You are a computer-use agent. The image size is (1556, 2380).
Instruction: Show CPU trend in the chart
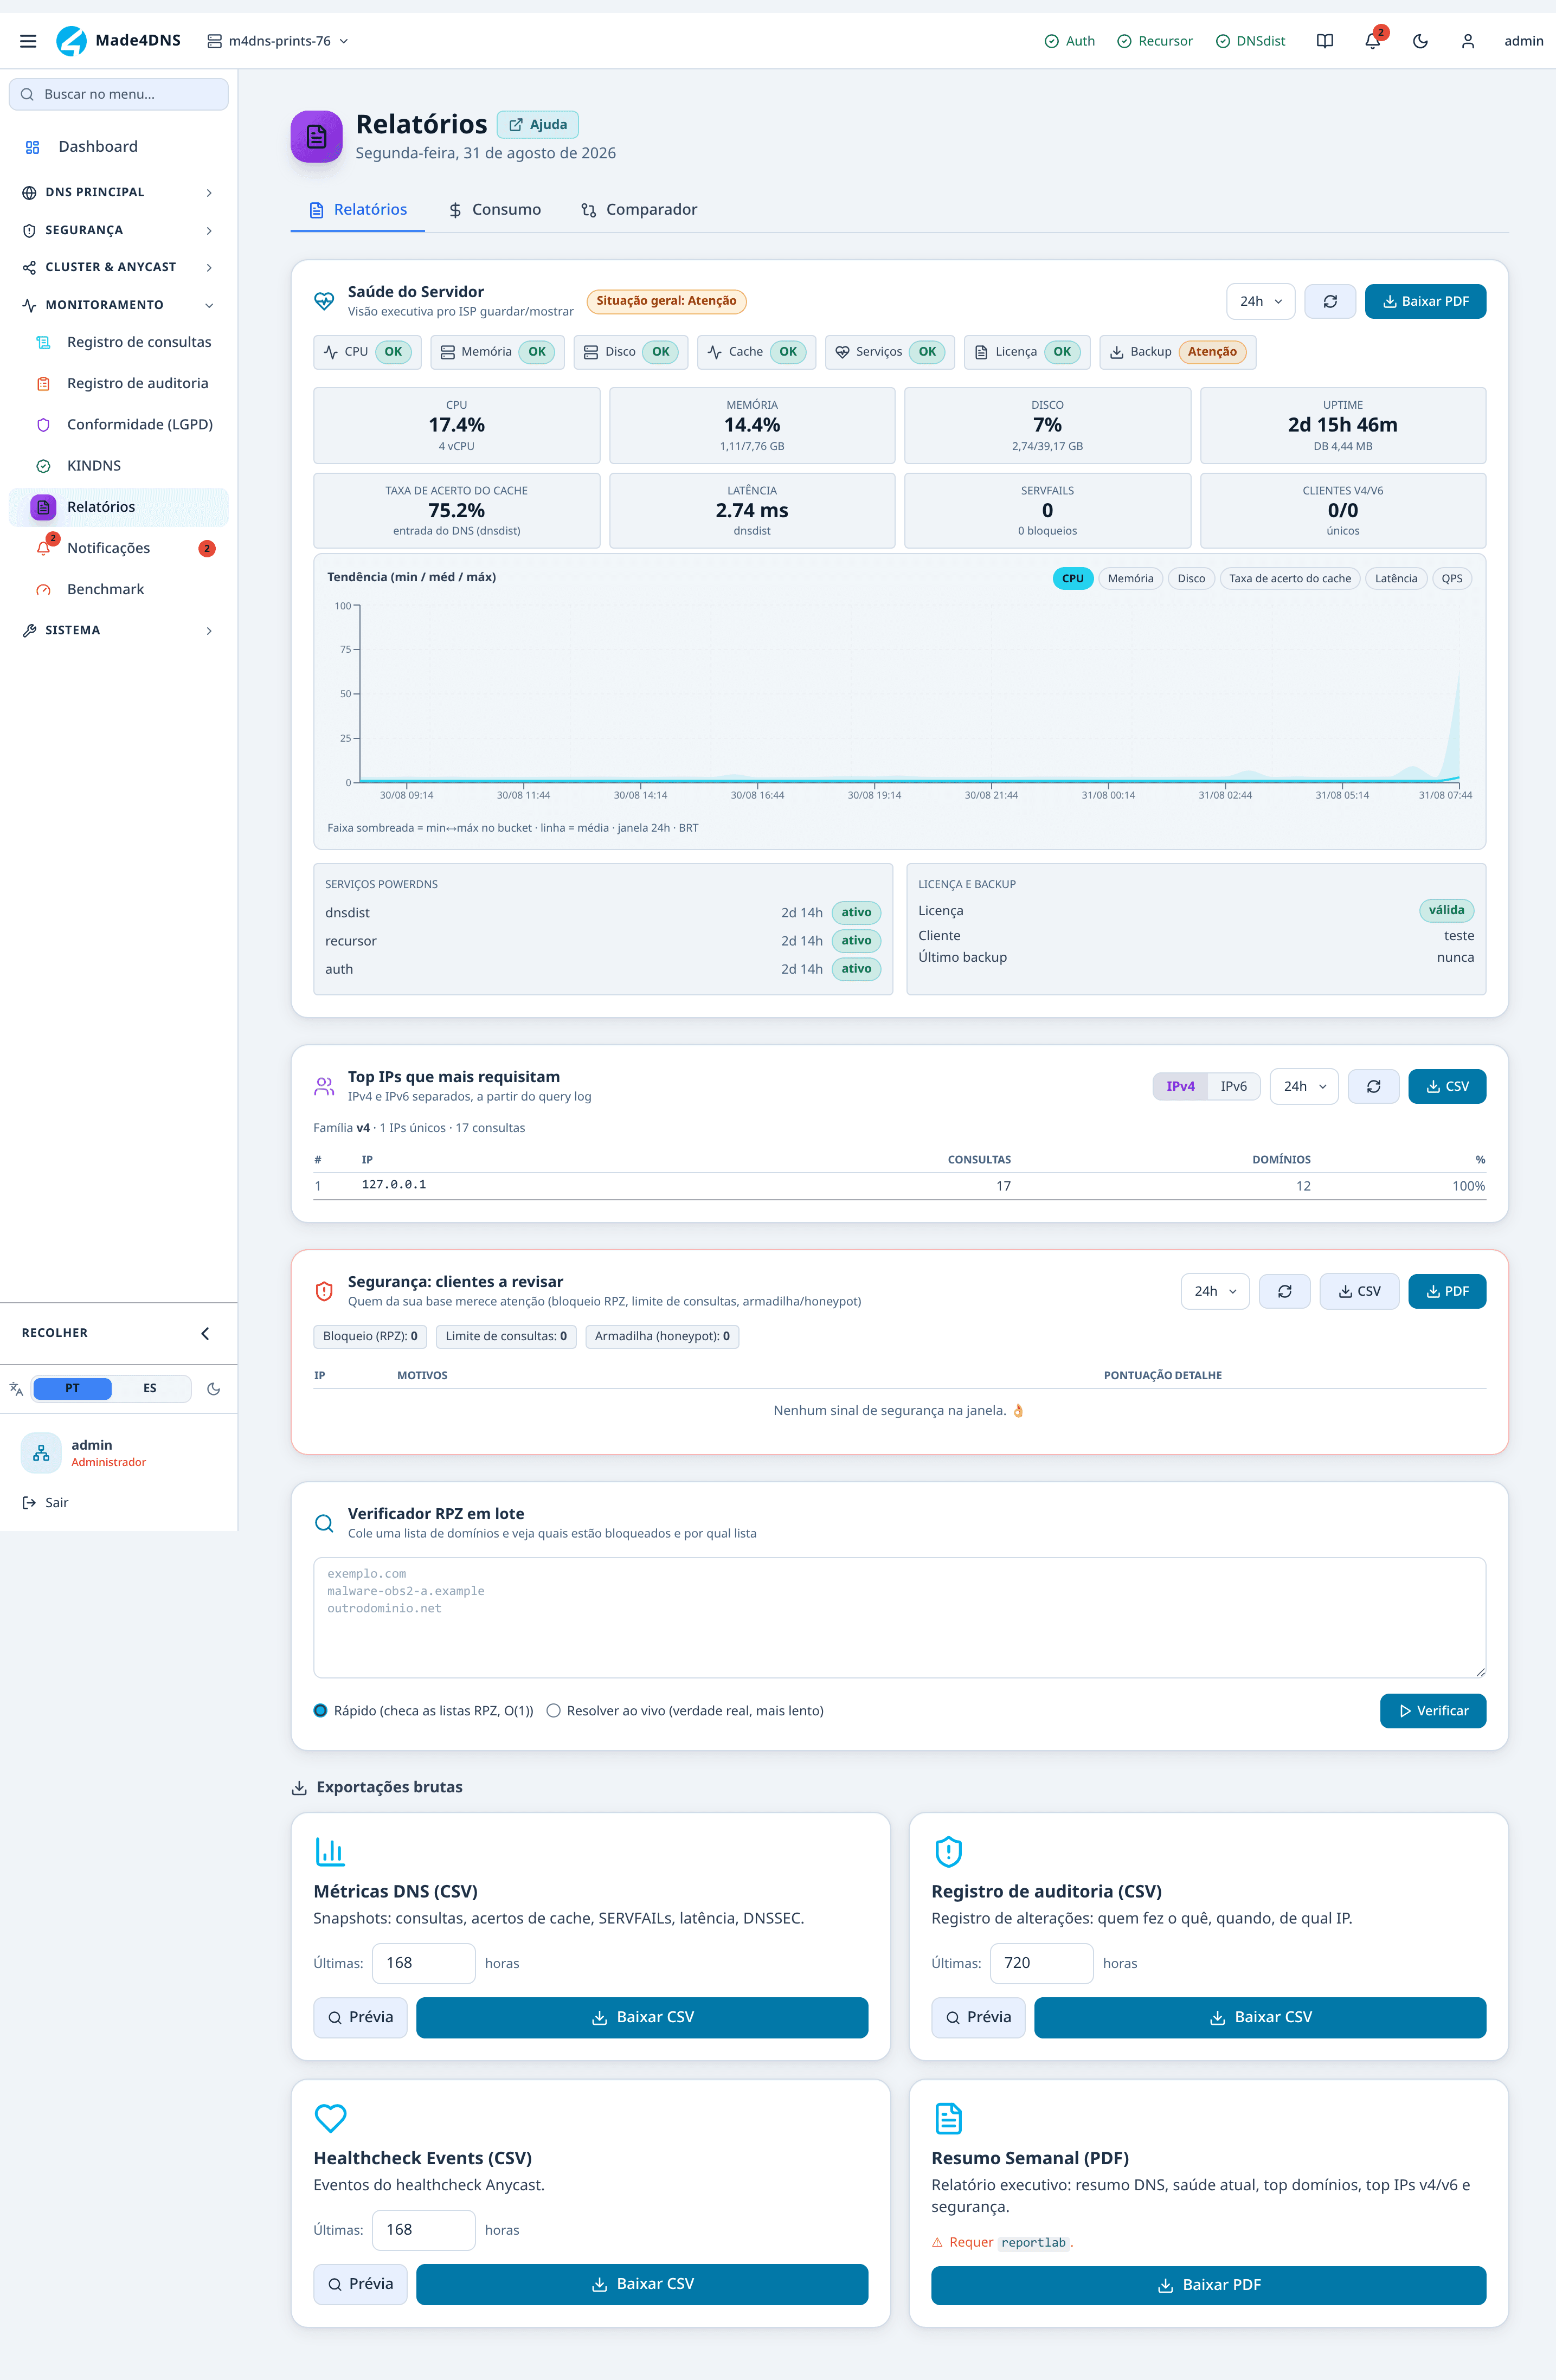point(1073,578)
